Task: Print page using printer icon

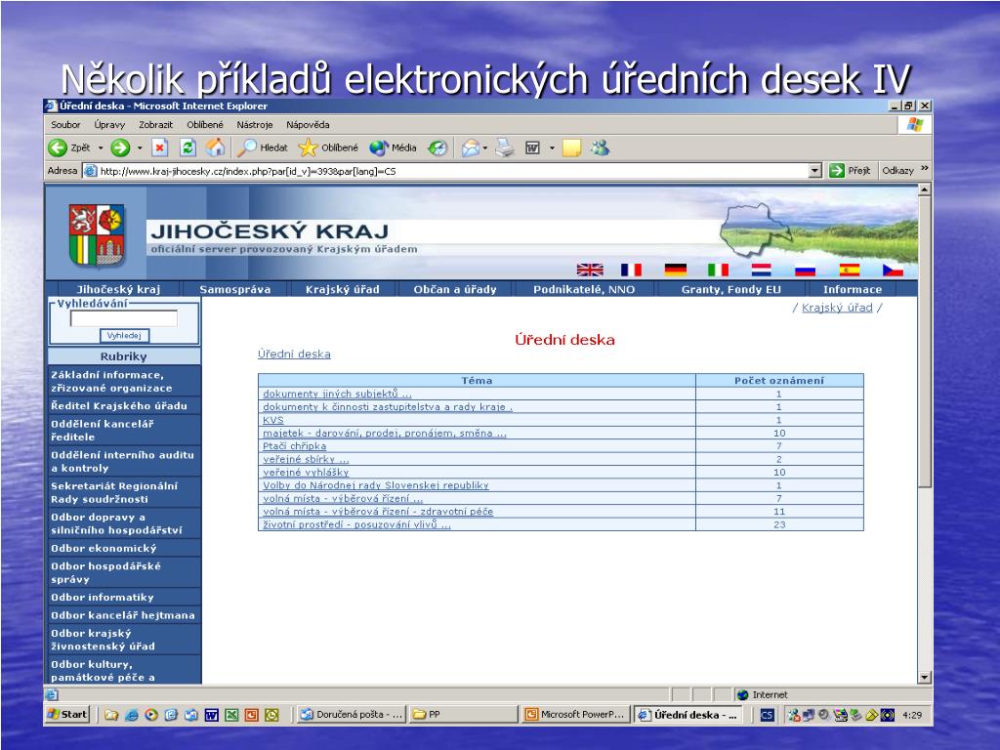Action: coord(505,148)
